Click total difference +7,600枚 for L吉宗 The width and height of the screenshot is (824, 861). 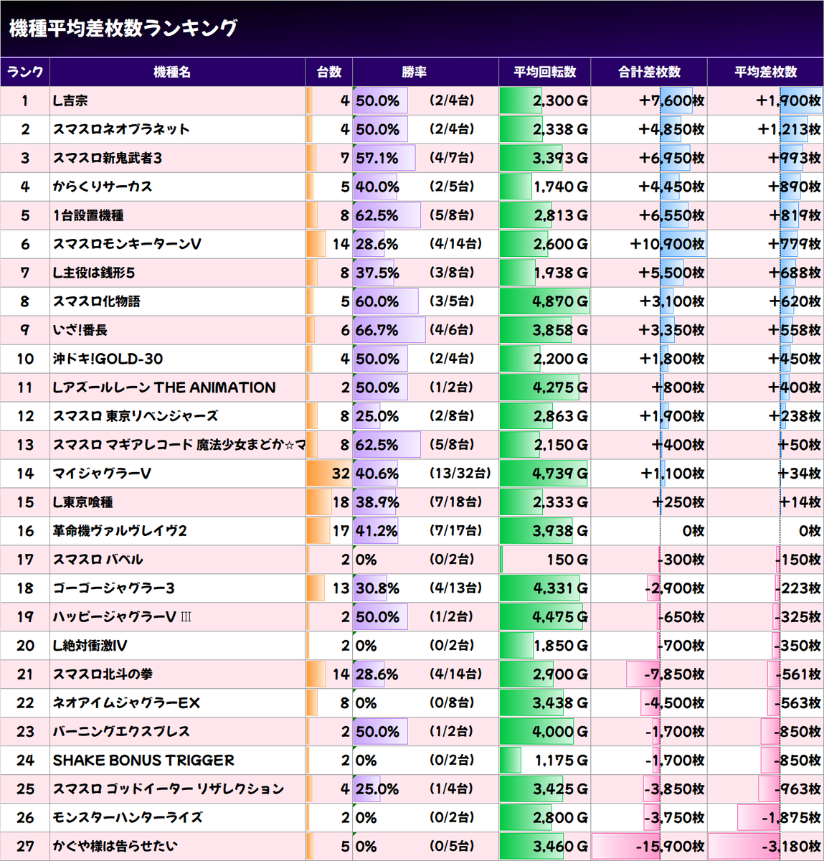click(671, 100)
